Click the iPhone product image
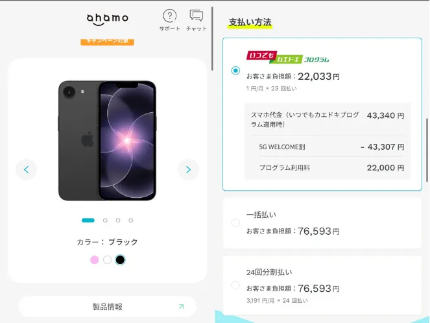This screenshot has width=430, height=323. click(107, 140)
